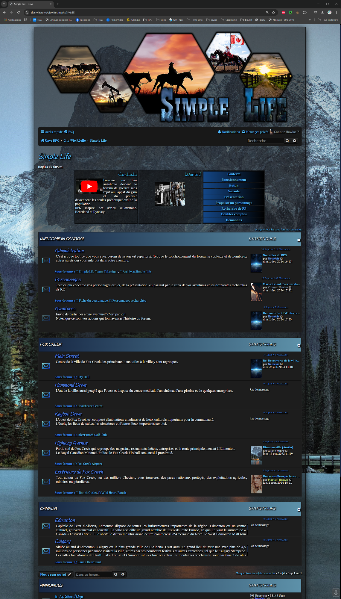Click the Aventures forum envelope icon
Image resolution: width=341 pixels, height=599 pixels.
coord(46,318)
